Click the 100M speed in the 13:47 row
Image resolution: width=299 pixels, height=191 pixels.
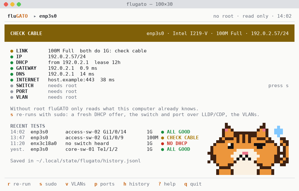click(x=152, y=138)
